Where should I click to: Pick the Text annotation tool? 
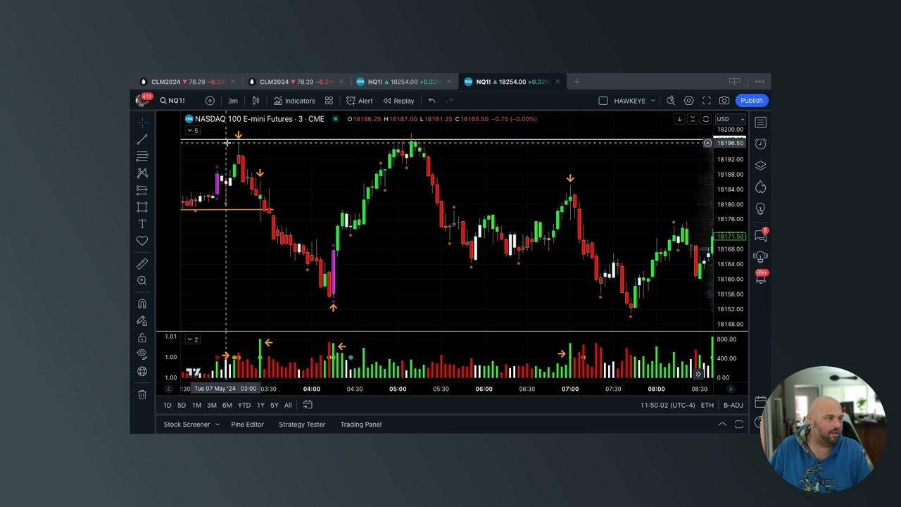point(142,224)
